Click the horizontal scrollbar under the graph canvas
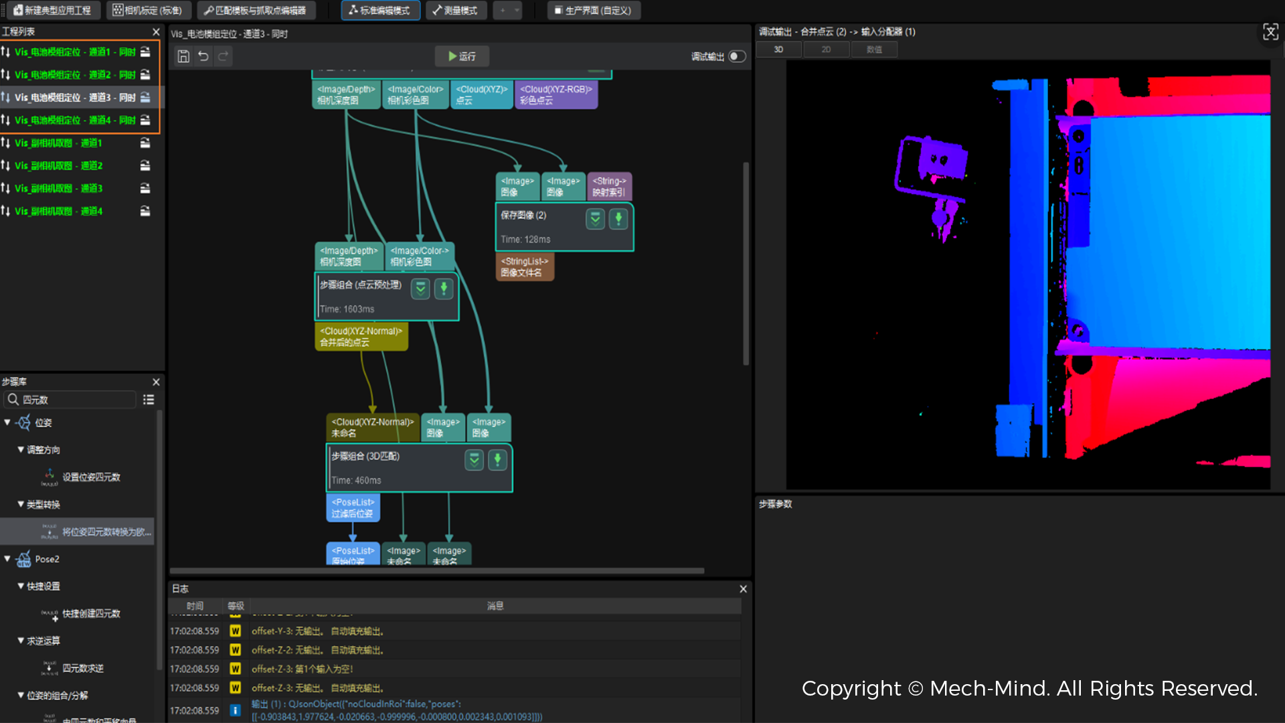This screenshot has height=723, width=1285. pyautogui.click(x=437, y=571)
